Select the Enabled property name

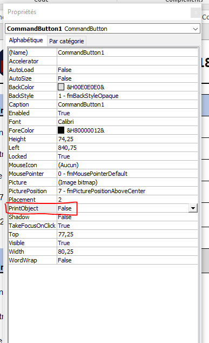[x=19, y=113]
